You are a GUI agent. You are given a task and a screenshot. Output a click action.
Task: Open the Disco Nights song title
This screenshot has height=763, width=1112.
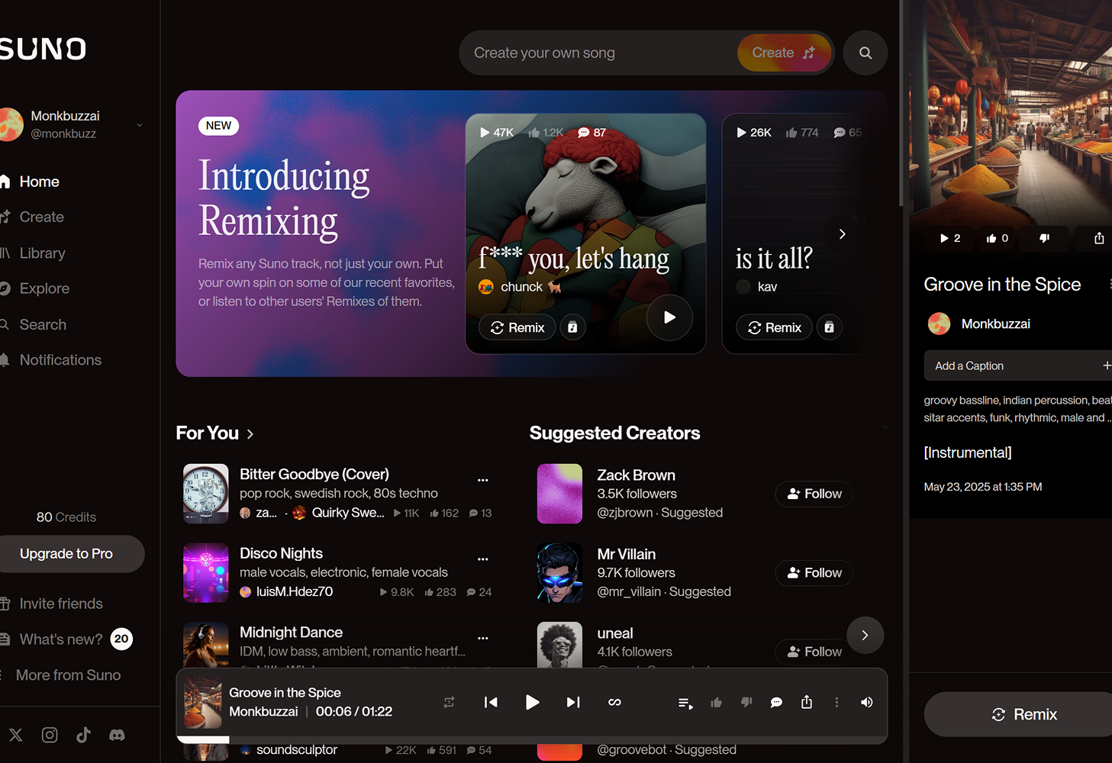click(281, 553)
